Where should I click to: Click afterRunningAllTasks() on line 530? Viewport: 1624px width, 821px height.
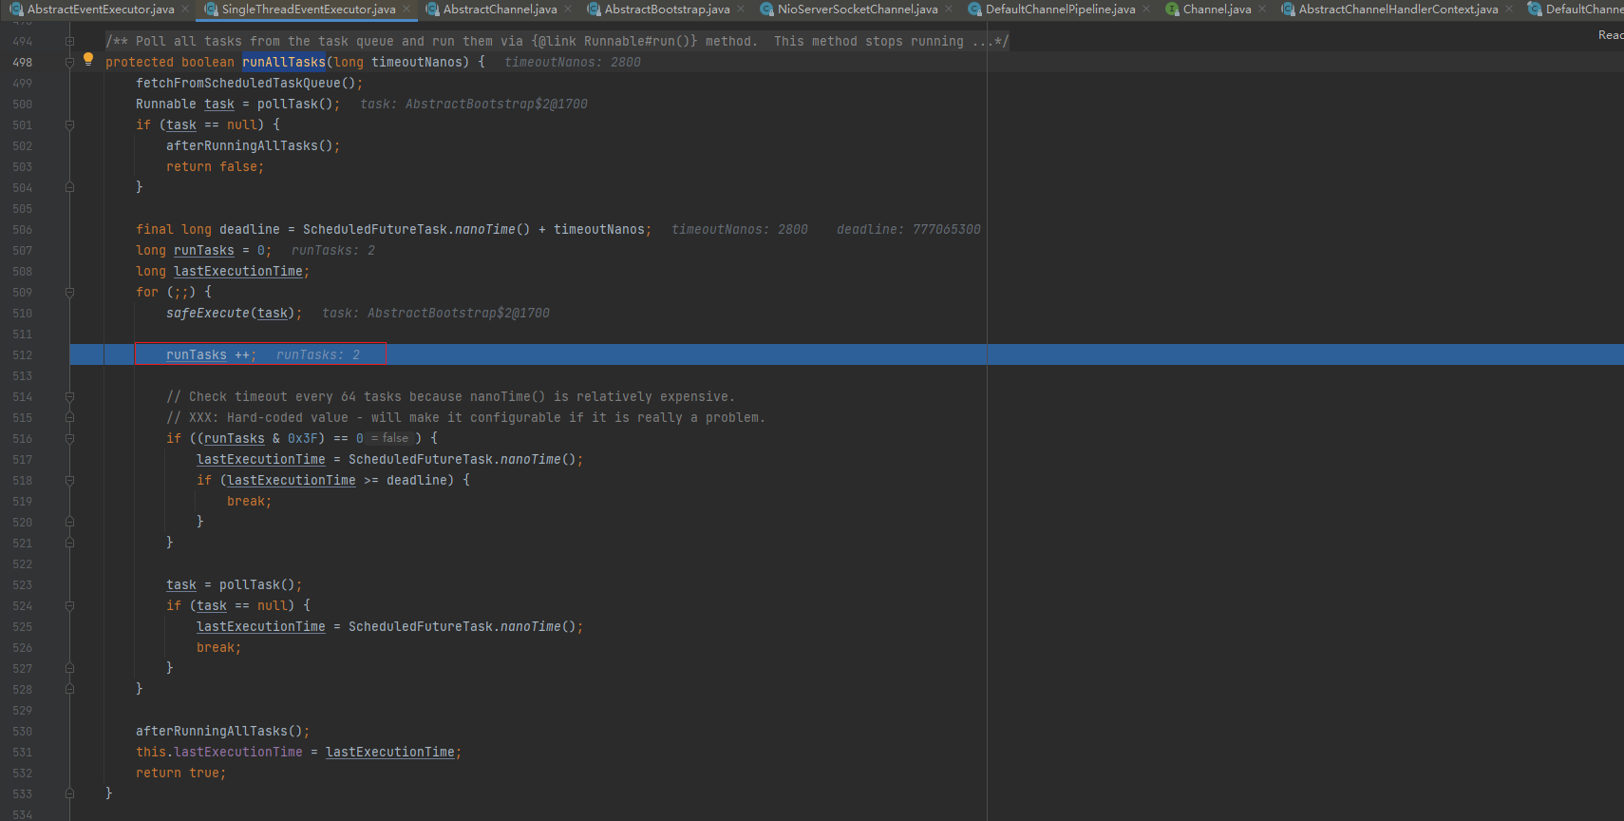click(x=222, y=732)
